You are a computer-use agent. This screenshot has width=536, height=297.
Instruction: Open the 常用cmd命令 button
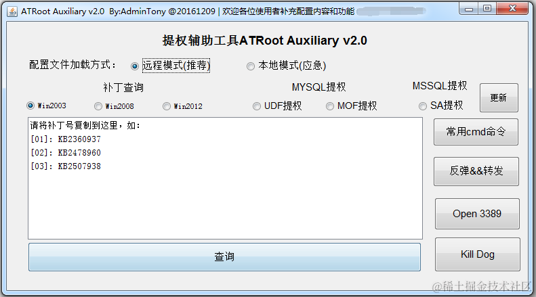(x=476, y=132)
